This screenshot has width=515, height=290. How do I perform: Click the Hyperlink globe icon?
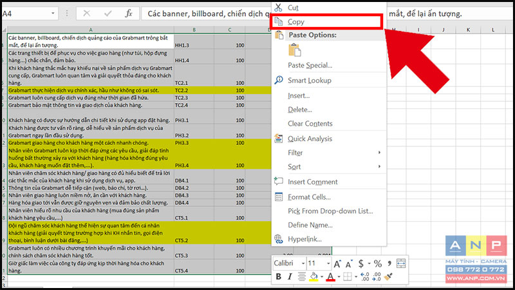279,239
